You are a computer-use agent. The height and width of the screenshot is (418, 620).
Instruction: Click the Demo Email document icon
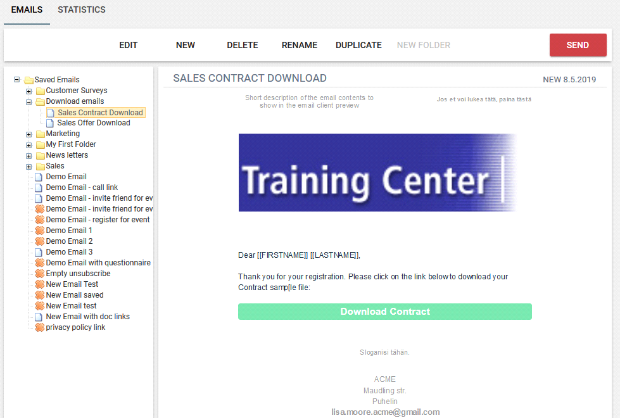coord(39,177)
